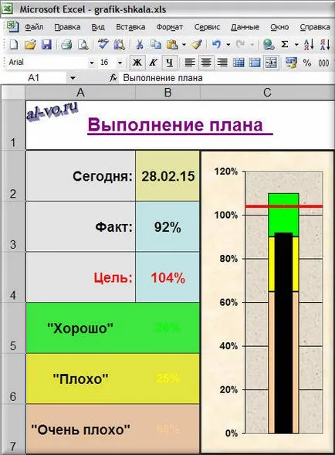Open the Данные menu
This screenshot has height=455, width=335.
(x=245, y=27)
